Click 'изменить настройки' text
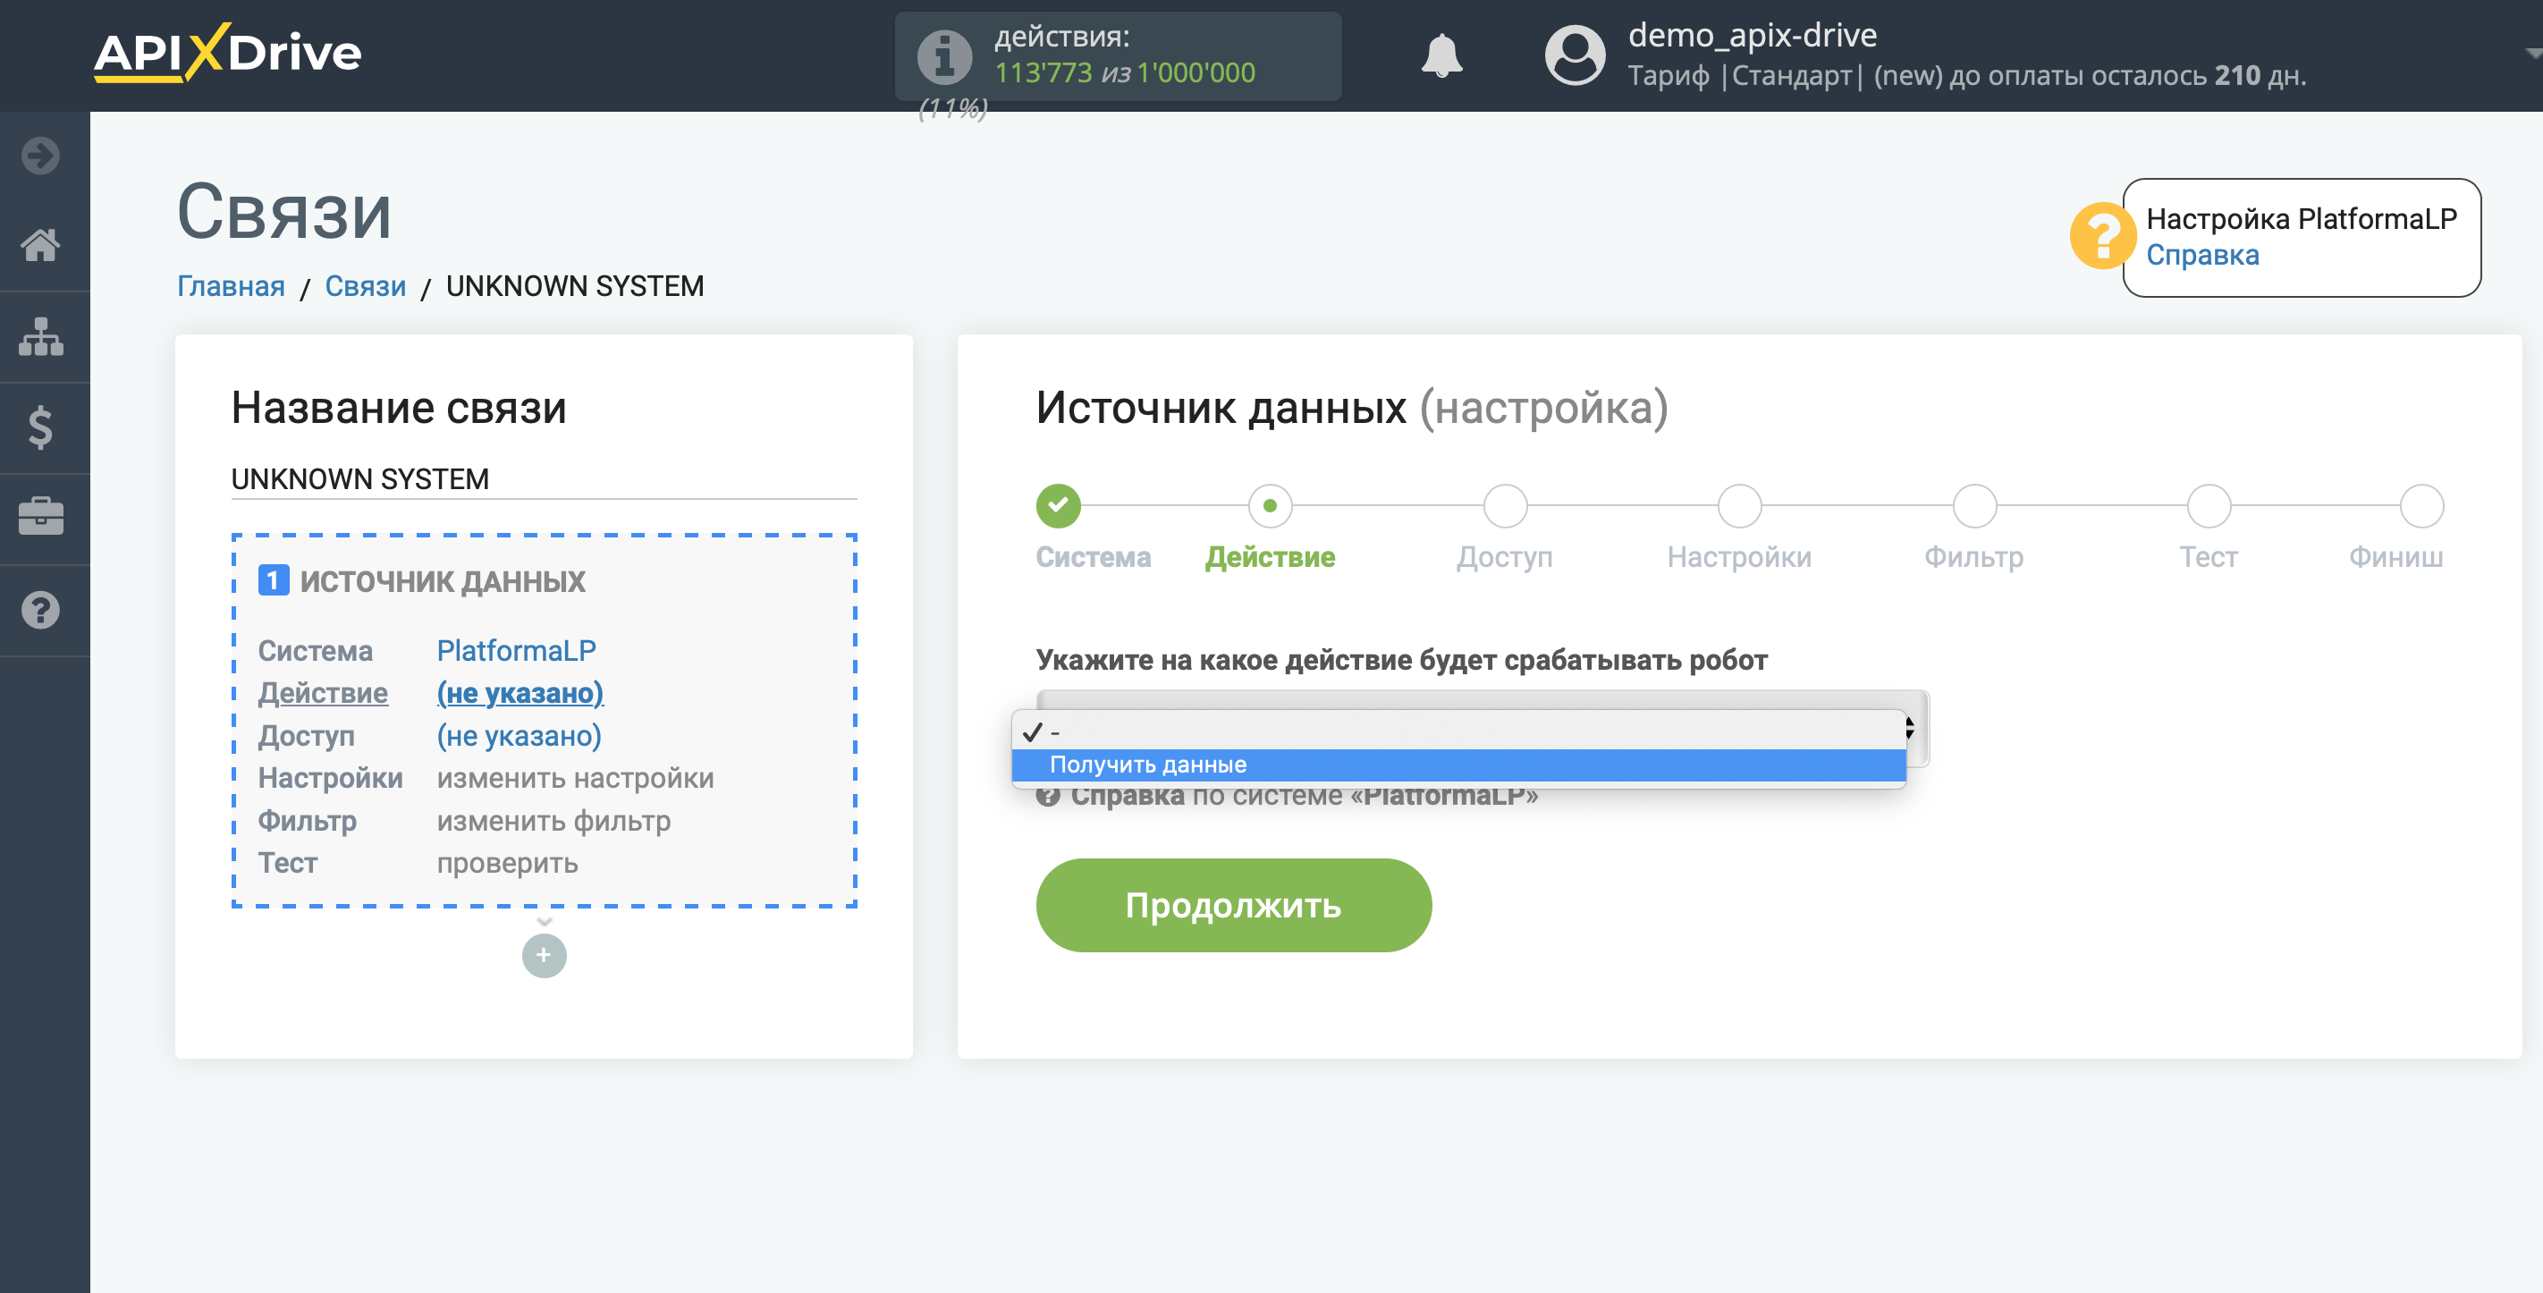This screenshot has width=2543, height=1293. (575, 778)
